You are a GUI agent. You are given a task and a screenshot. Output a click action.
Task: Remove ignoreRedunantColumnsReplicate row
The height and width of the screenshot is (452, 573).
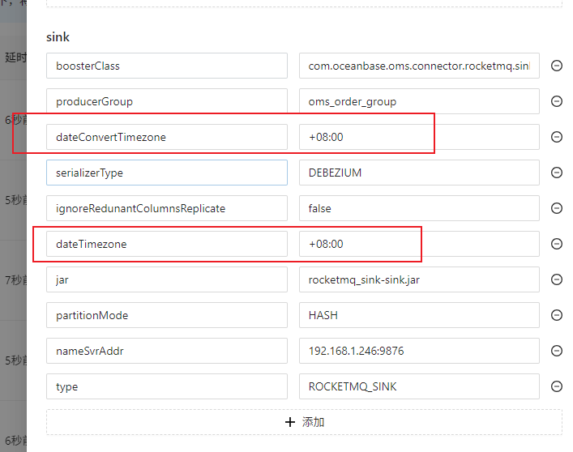pos(557,208)
